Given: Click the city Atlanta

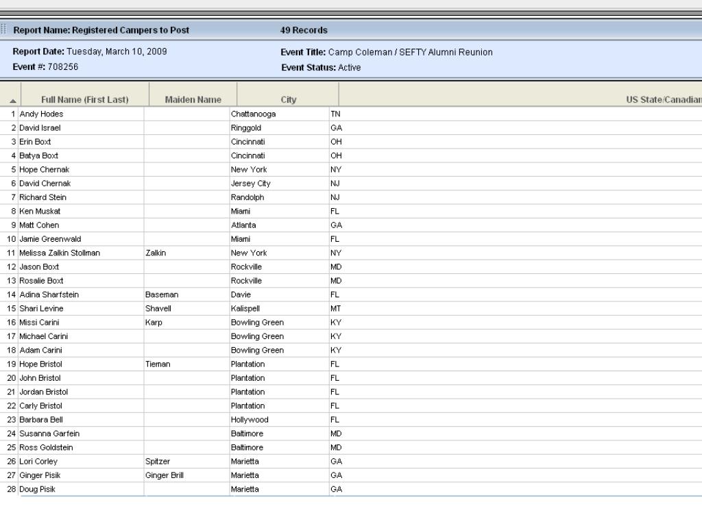Looking at the screenshot, I should tap(243, 225).
